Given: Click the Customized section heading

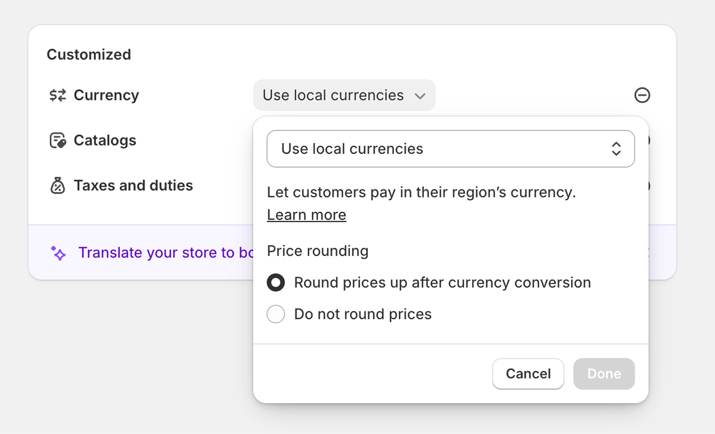Looking at the screenshot, I should pyautogui.click(x=89, y=55).
